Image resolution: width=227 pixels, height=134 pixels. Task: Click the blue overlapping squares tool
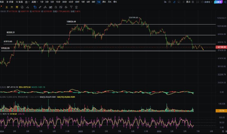(x=35, y=7)
